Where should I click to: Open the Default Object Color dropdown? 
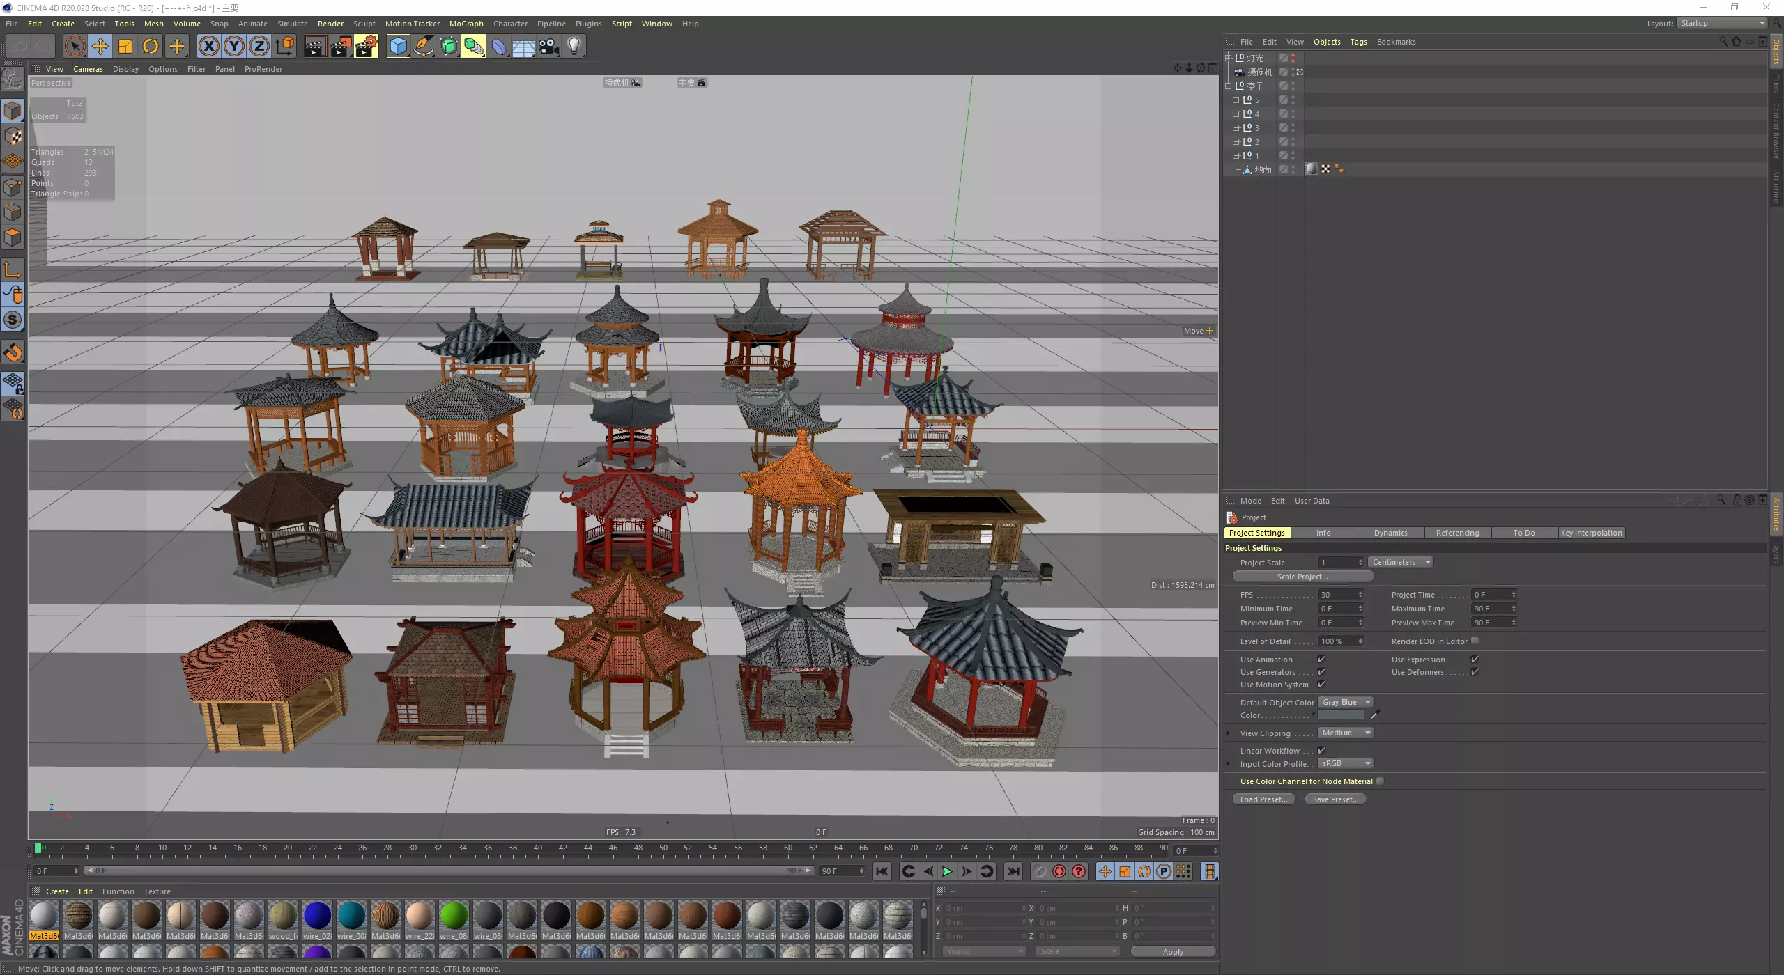click(x=1345, y=702)
